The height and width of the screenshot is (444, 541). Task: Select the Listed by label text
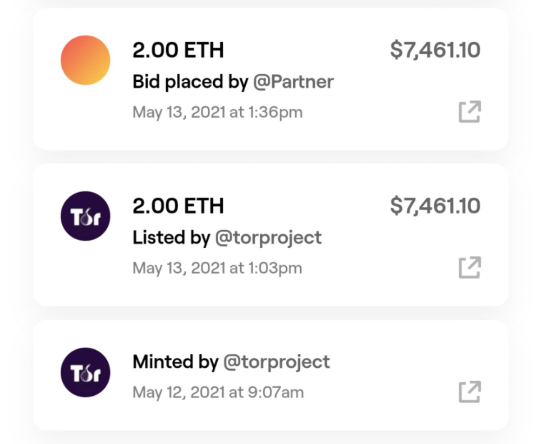click(x=171, y=238)
